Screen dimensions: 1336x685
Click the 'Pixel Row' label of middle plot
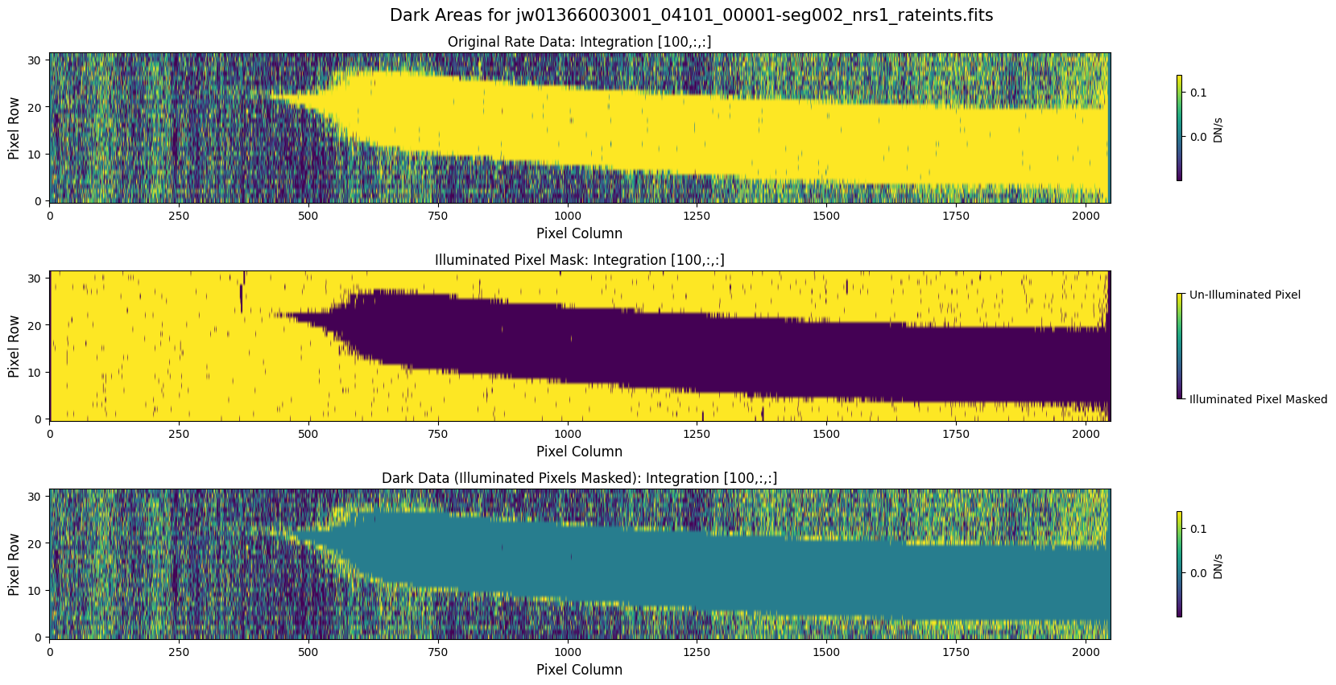pos(14,346)
